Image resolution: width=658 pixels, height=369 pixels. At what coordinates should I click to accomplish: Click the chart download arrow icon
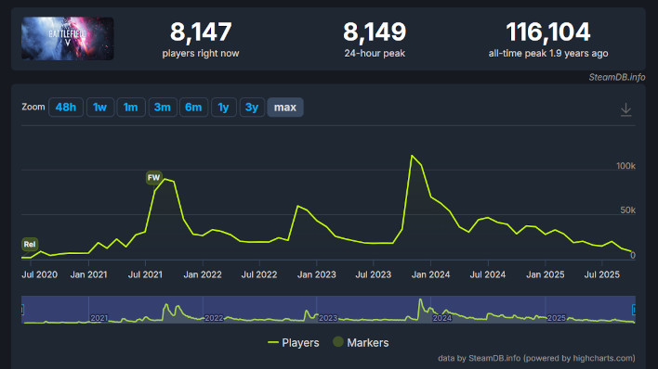pyautogui.click(x=625, y=109)
